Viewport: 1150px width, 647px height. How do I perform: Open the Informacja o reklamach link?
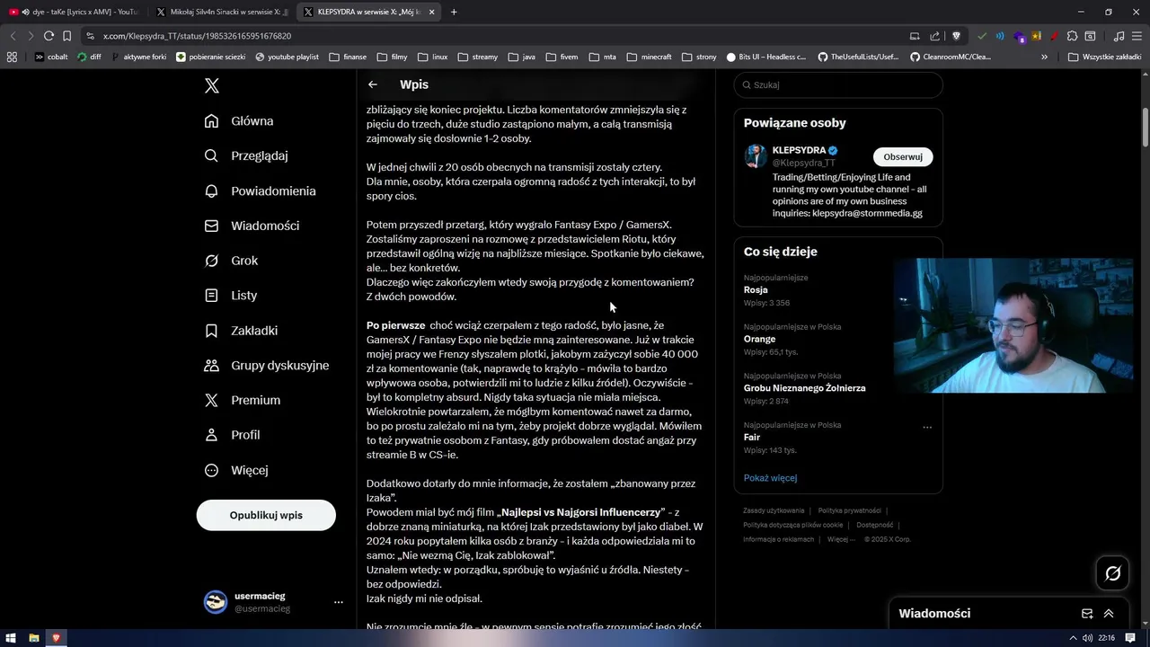pyautogui.click(x=778, y=539)
